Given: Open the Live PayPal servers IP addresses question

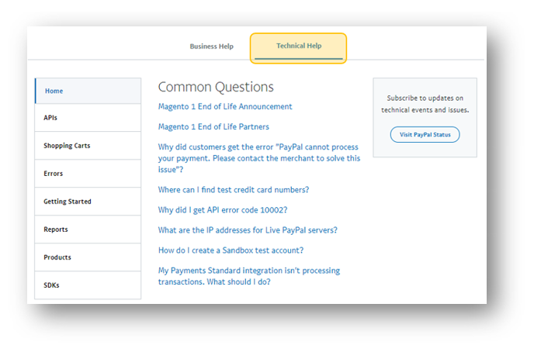Looking at the screenshot, I should tap(248, 230).
